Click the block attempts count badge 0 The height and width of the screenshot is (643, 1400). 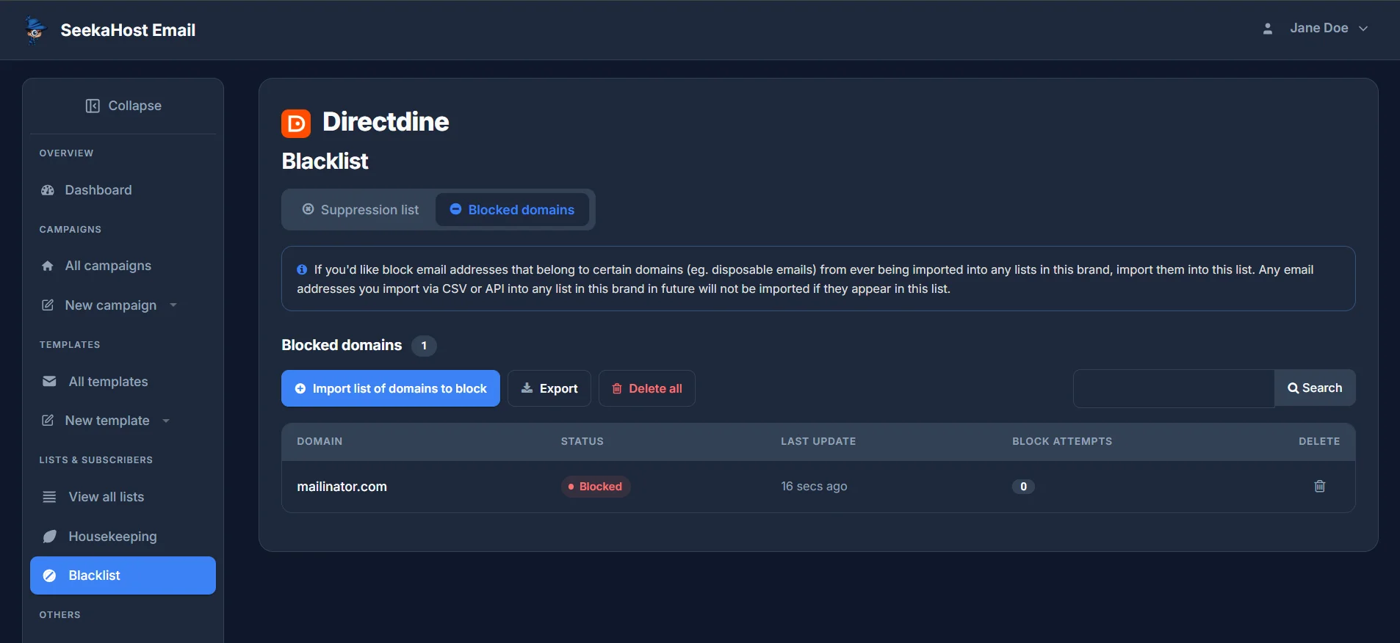point(1023,487)
